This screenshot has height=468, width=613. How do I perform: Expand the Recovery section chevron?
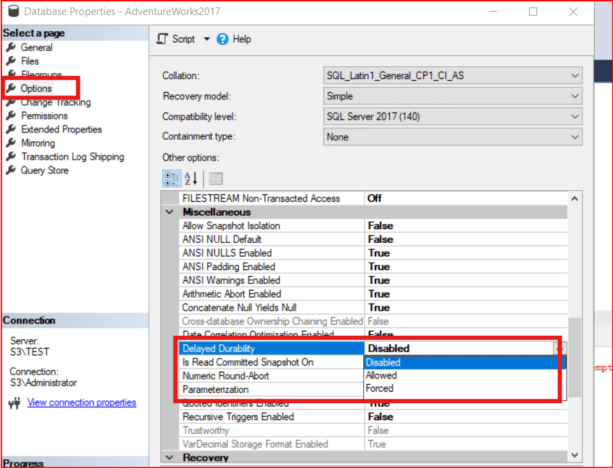coord(169,458)
